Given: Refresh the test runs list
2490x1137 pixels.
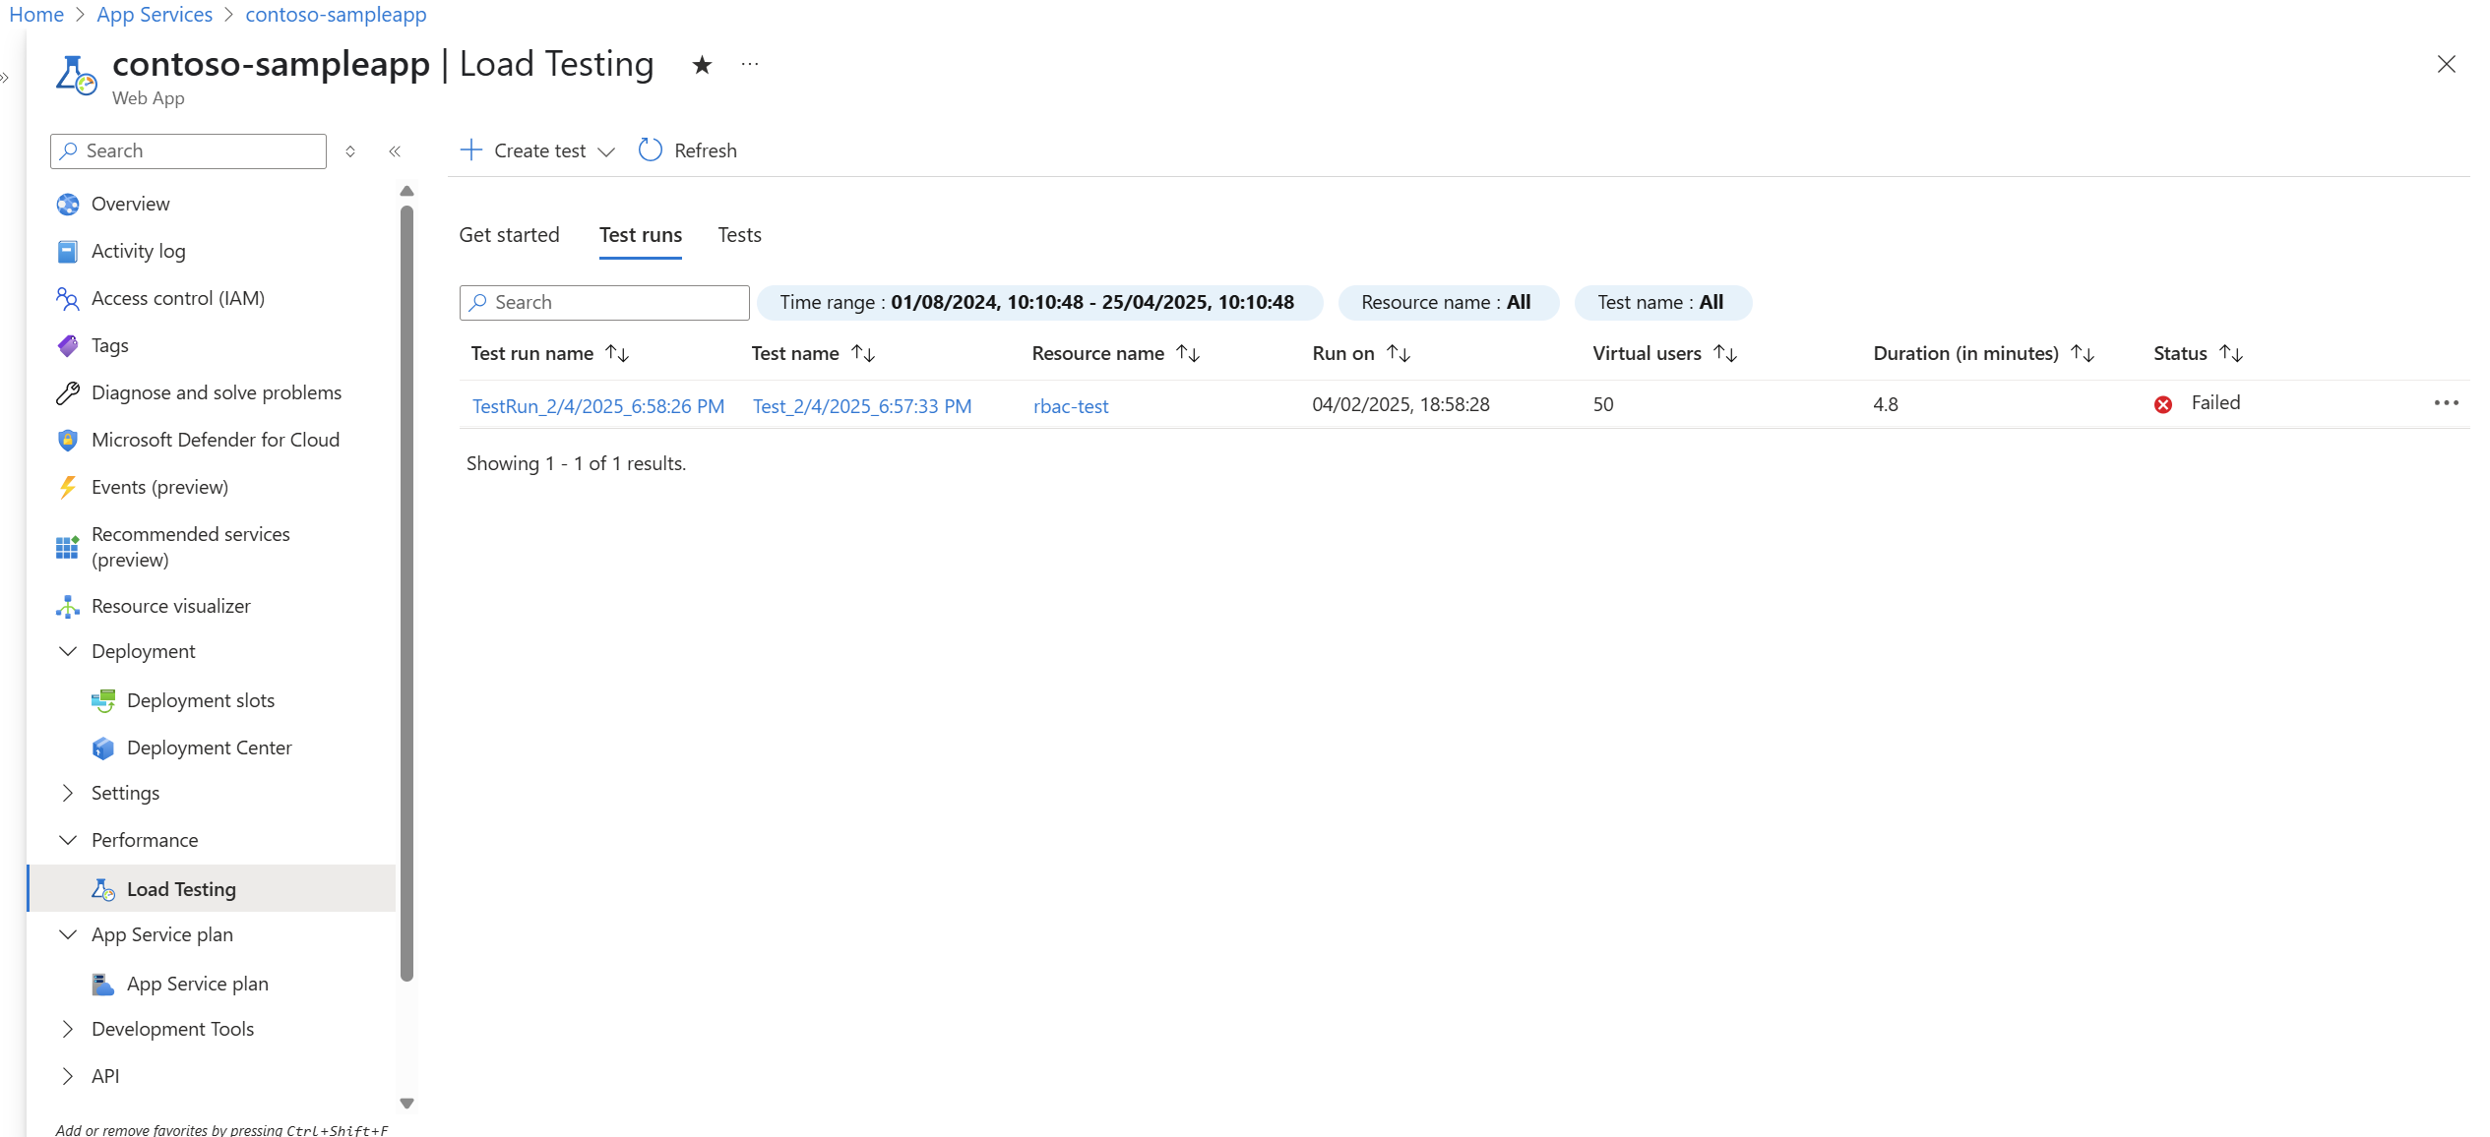Looking at the screenshot, I should (687, 150).
